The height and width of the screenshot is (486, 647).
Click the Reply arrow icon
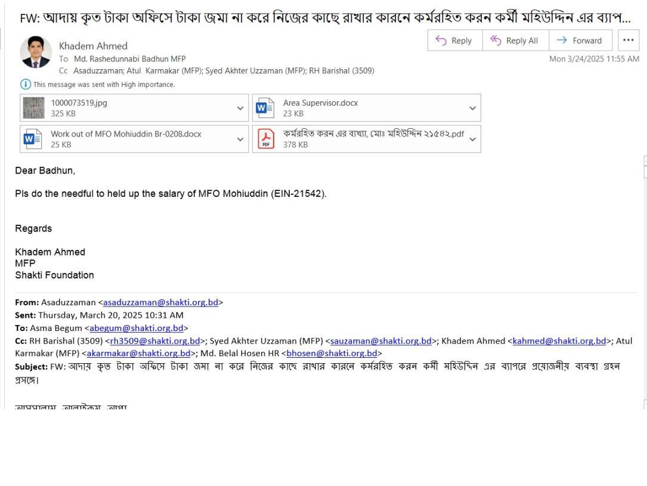441,40
